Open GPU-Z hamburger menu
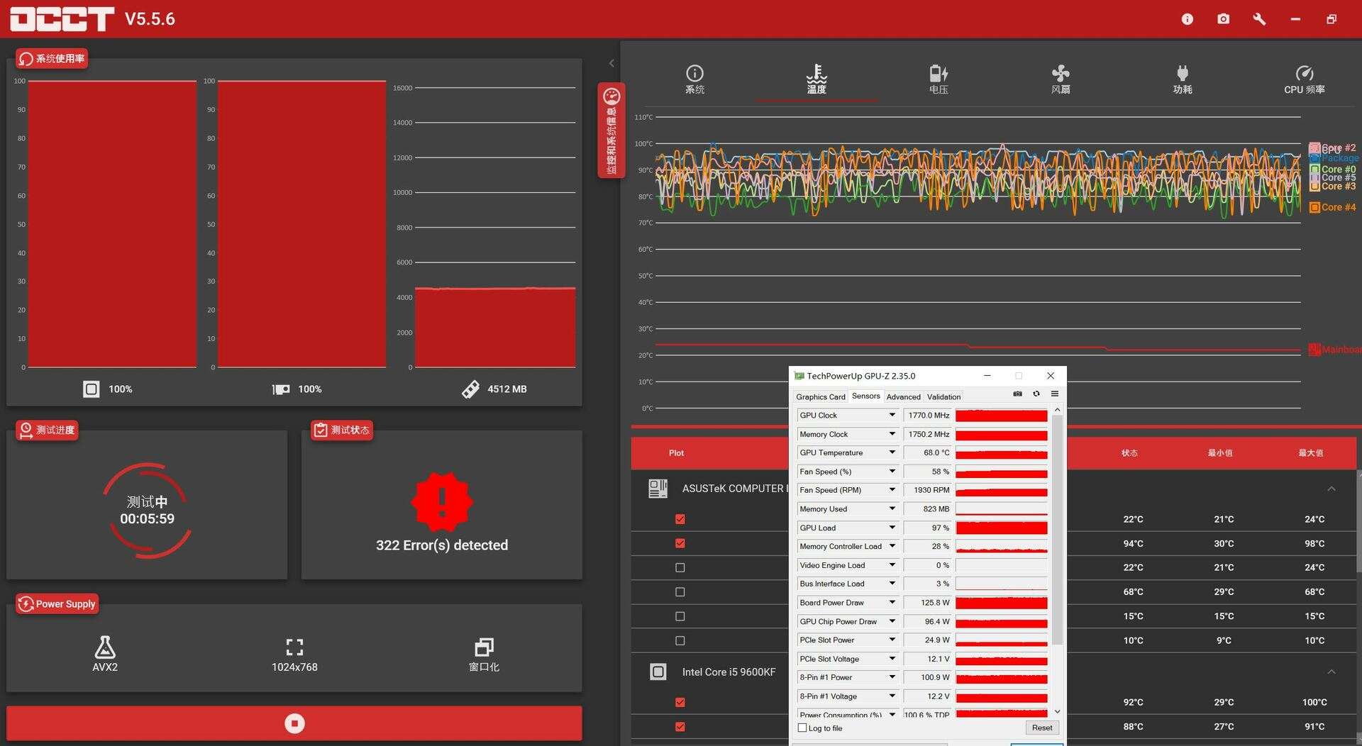Viewport: 1362px width, 746px height. 1055,394
